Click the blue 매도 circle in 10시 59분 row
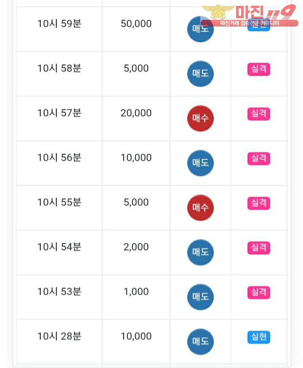Viewport: 303px width, 368px height. pyautogui.click(x=200, y=29)
